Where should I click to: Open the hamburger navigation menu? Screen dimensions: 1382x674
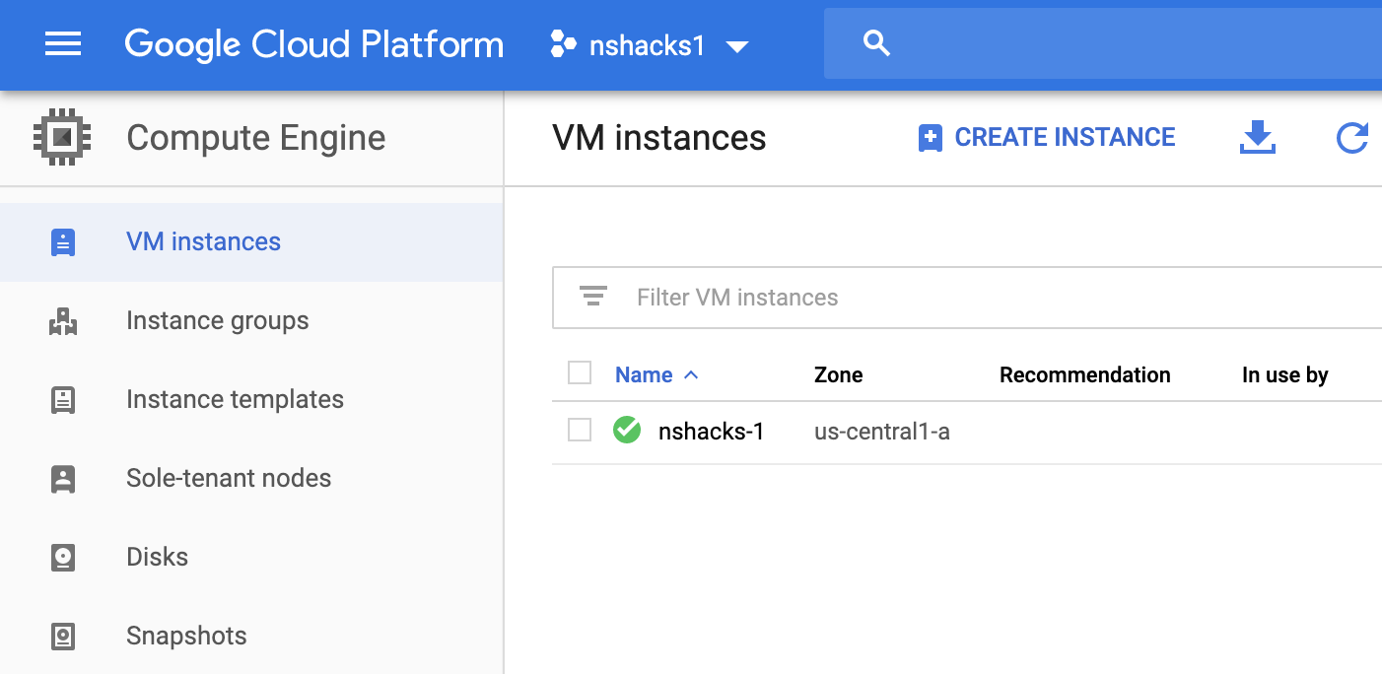pos(63,44)
